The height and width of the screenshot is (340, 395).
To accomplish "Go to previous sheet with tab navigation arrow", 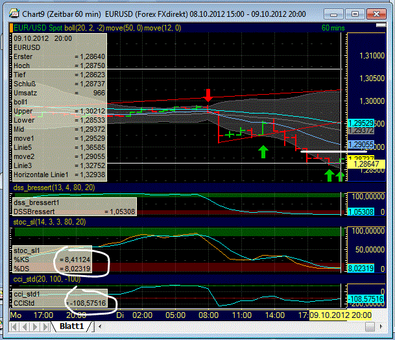I will click(x=25, y=326).
